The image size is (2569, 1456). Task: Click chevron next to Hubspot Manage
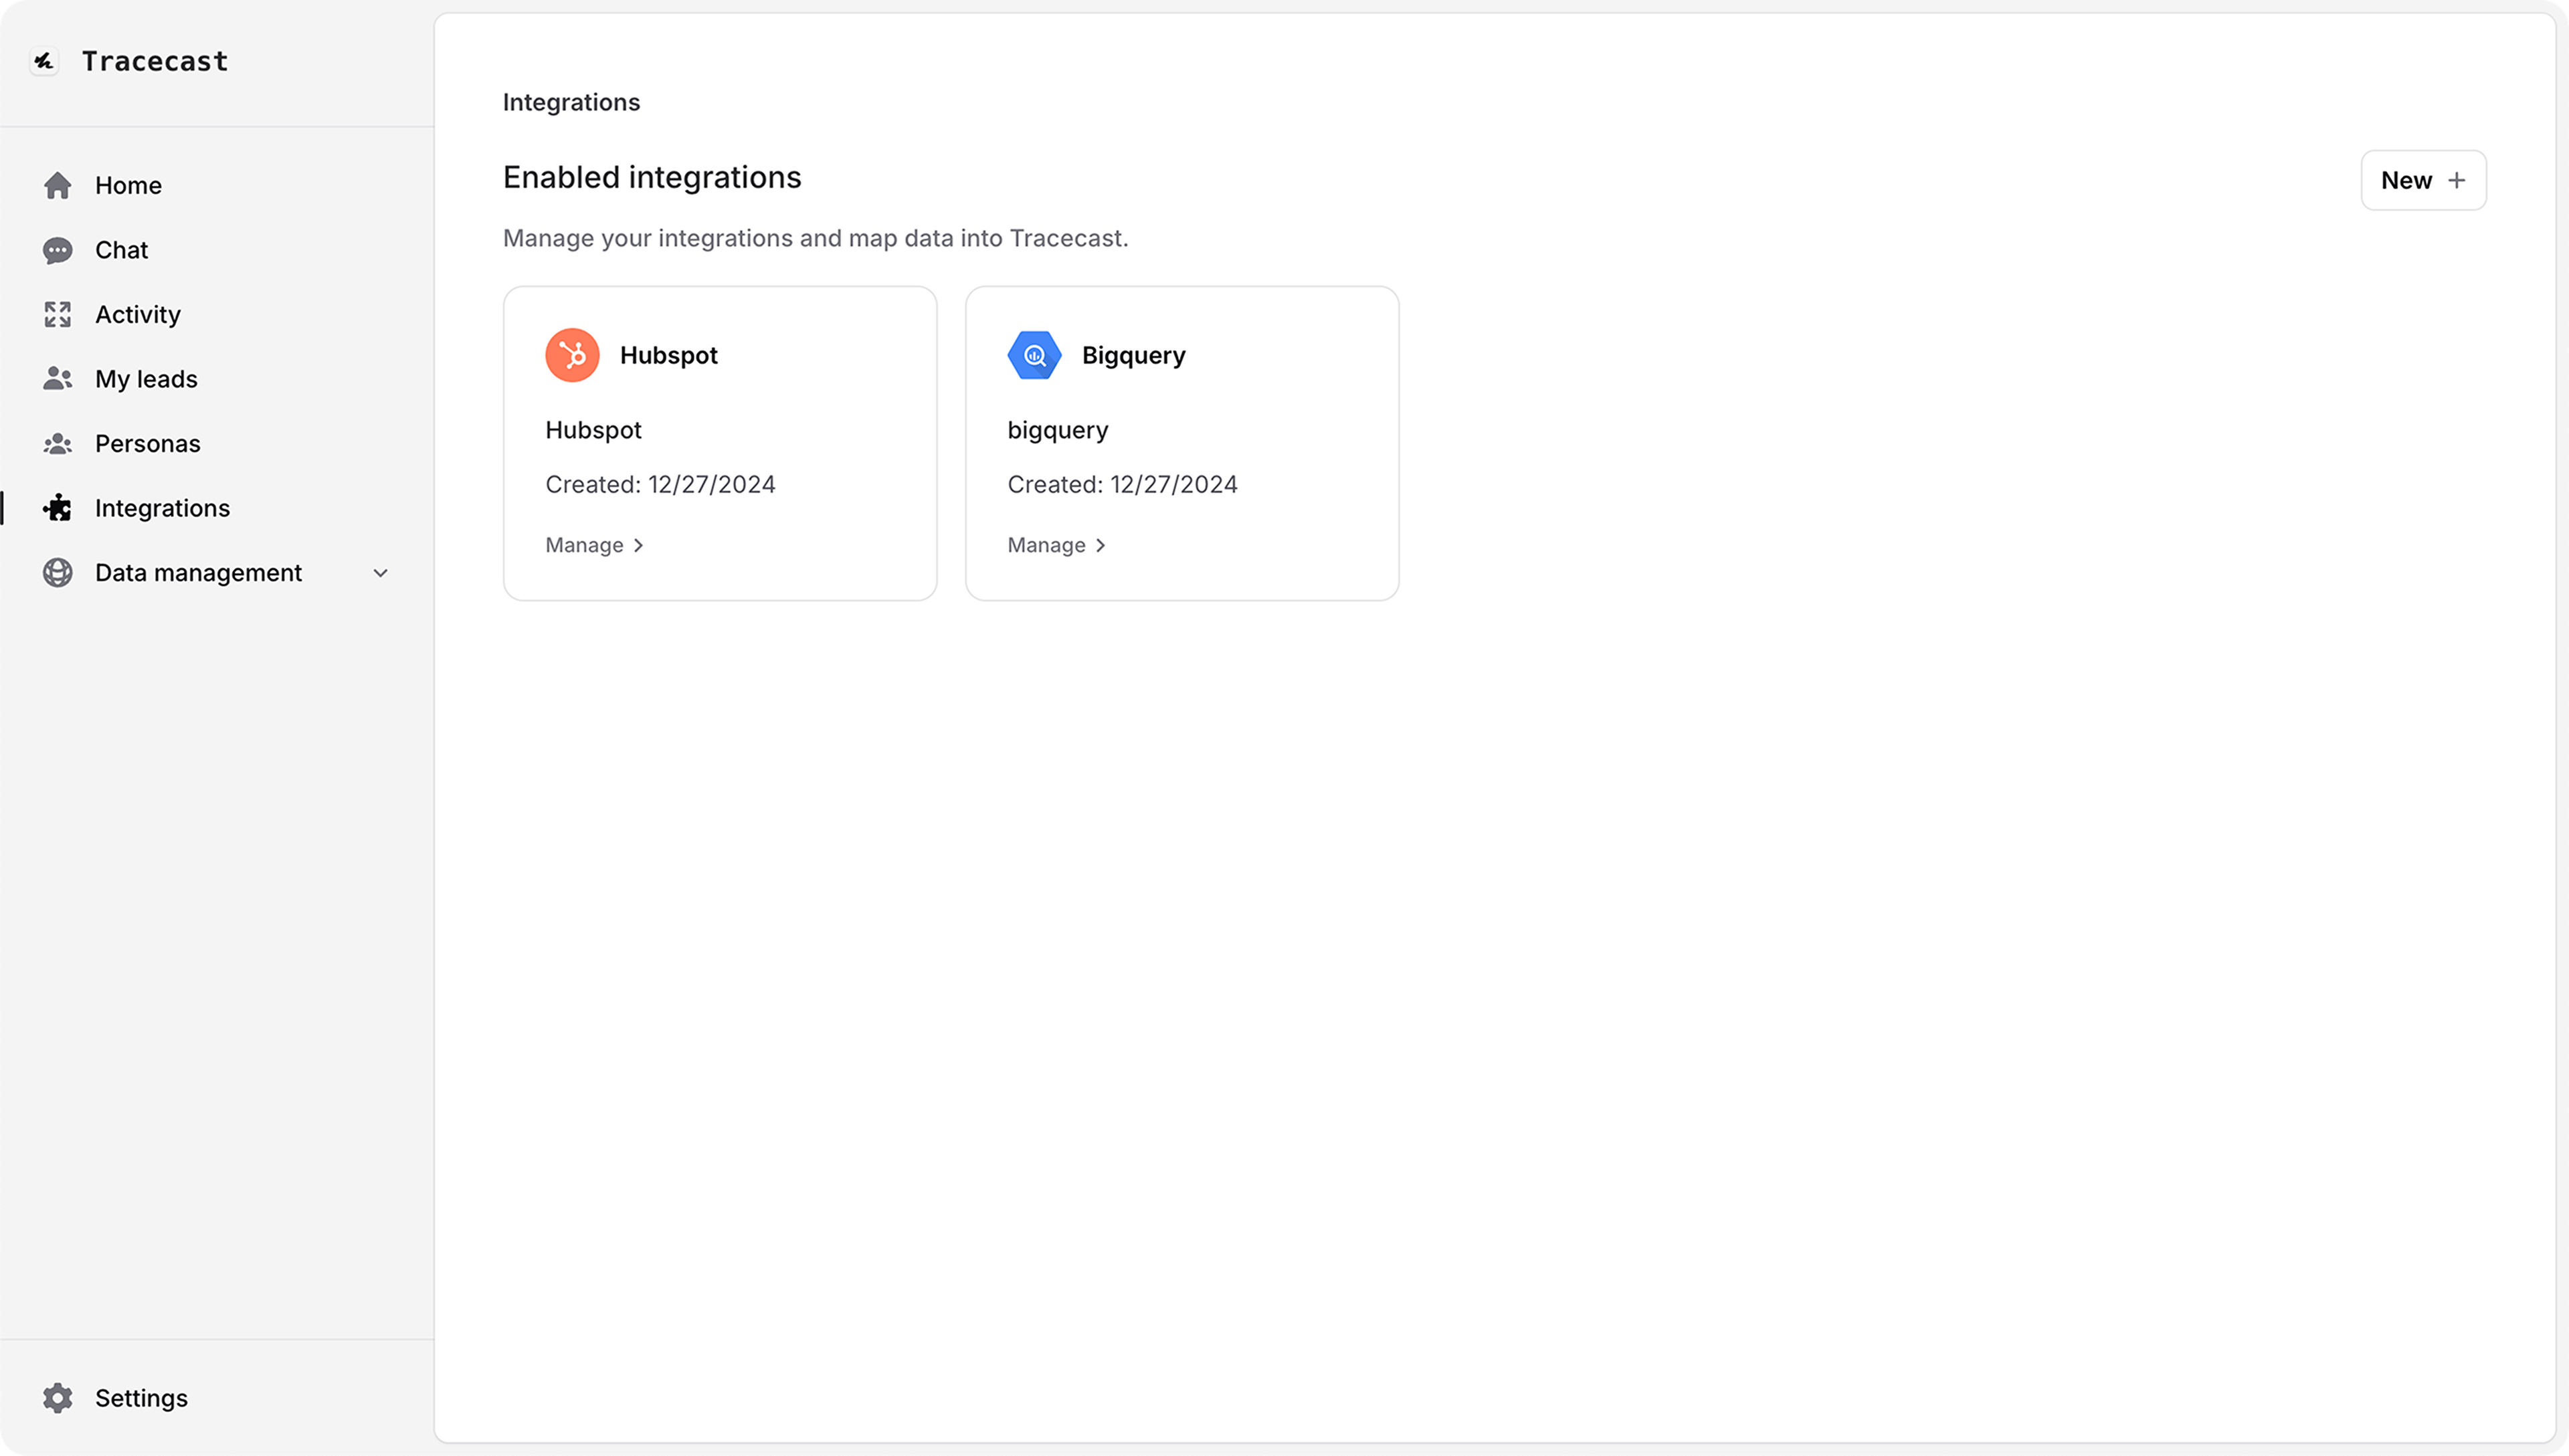coord(638,545)
